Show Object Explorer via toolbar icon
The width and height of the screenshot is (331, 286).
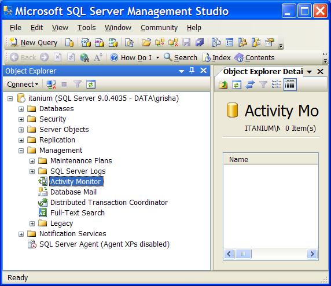(242, 42)
